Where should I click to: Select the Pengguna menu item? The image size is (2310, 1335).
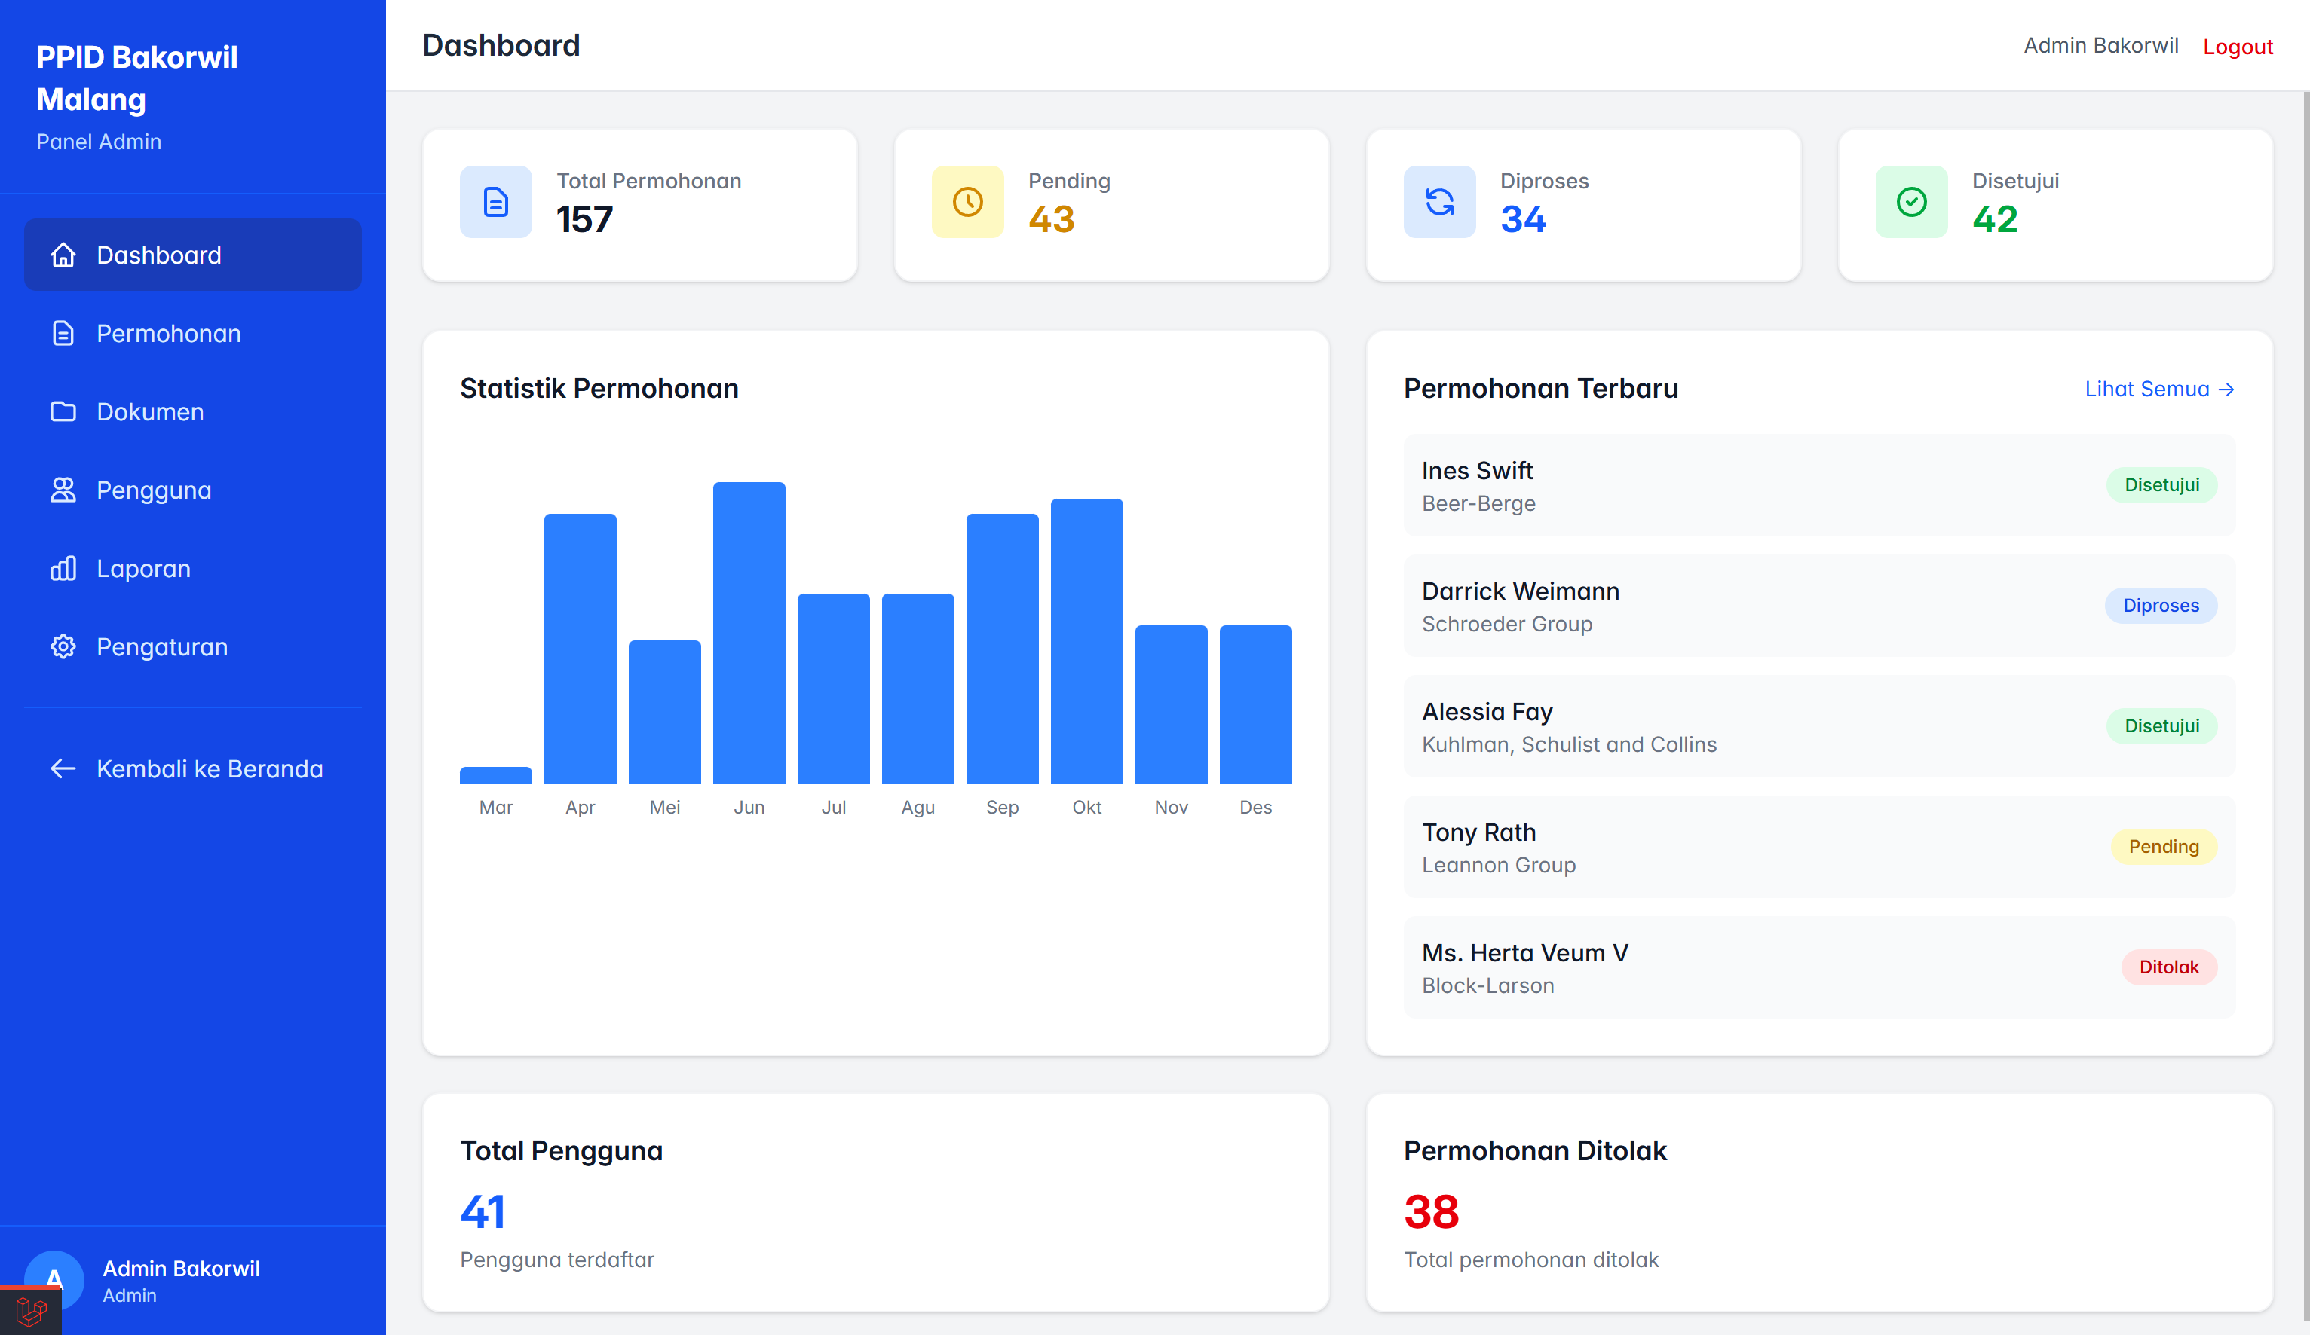pos(192,490)
